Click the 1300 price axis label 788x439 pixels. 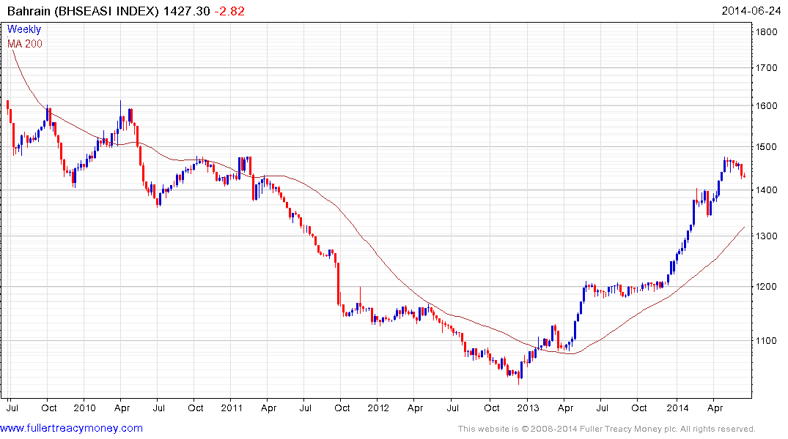pos(767,236)
